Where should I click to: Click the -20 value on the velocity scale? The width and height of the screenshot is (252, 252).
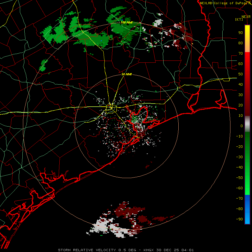(239, 146)
